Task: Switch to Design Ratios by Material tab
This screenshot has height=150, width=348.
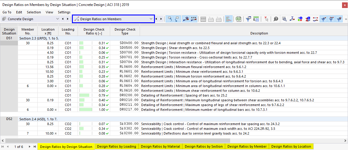Action: 161,146
